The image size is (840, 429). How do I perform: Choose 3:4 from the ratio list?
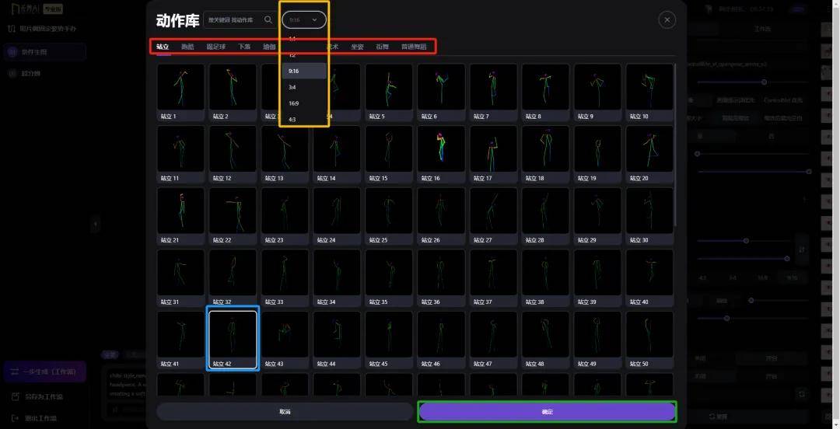point(292,87)
